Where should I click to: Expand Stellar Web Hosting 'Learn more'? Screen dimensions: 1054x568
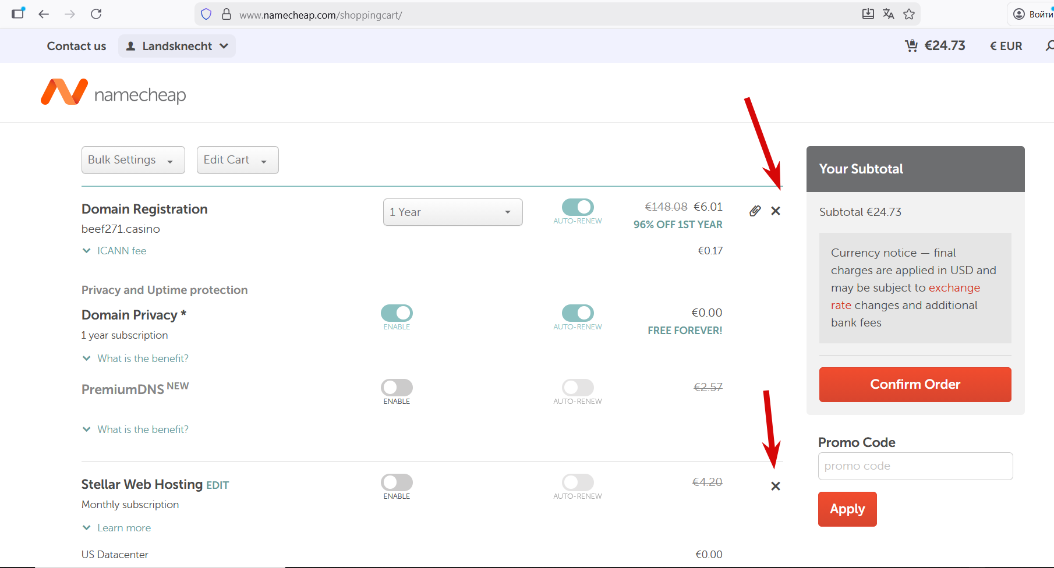[x=117, y=528]
